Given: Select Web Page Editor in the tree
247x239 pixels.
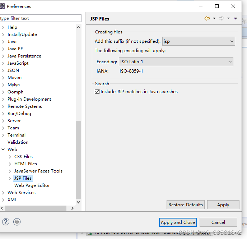Looking at the screenshot, I should (x=32, y=185).
